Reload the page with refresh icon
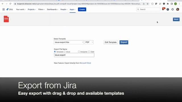 pyautogui.click(x=11, y=4)
